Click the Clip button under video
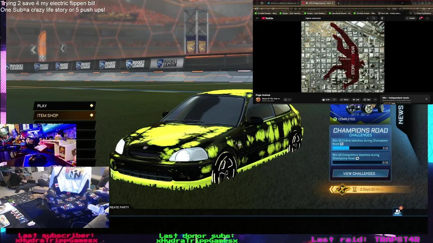The image size is (433, 243). click(x=367, y=100)
